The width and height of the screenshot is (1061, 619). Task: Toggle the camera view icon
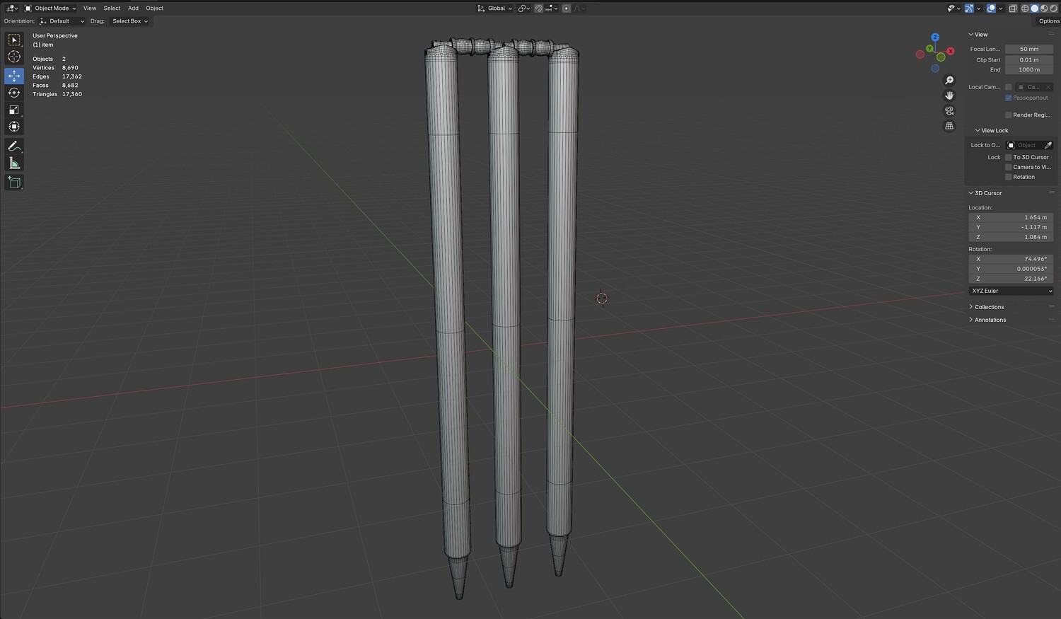(x=949, y=111)
